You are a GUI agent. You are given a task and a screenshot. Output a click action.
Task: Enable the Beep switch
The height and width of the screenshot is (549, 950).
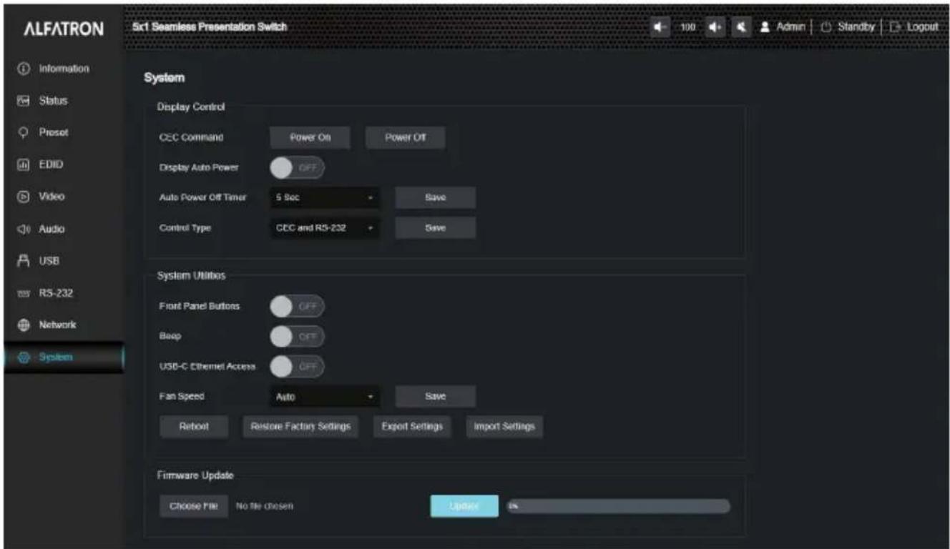pyautogui.click(x=297, y=336)
